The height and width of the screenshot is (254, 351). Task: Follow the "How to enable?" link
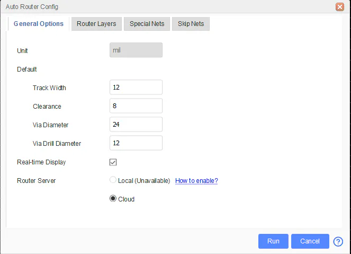[196, 181]
